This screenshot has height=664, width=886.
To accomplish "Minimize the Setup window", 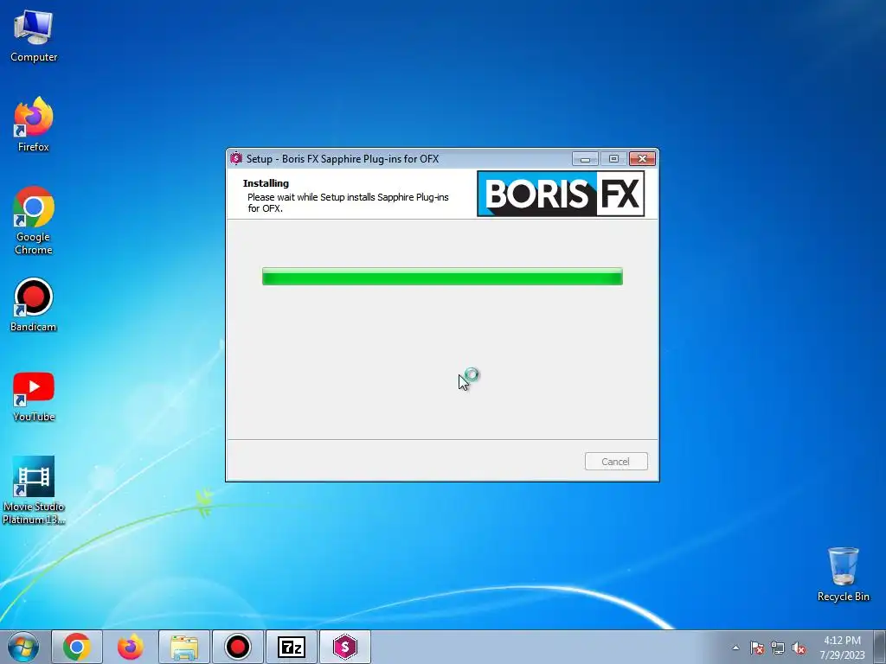I will pos(585,159).
